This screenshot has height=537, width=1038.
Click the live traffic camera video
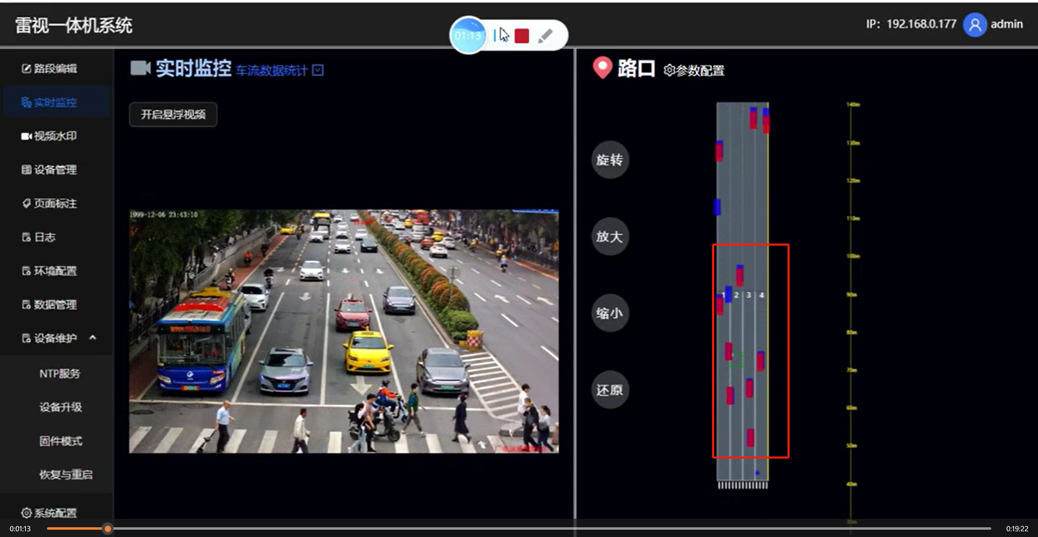coord(344,331)
